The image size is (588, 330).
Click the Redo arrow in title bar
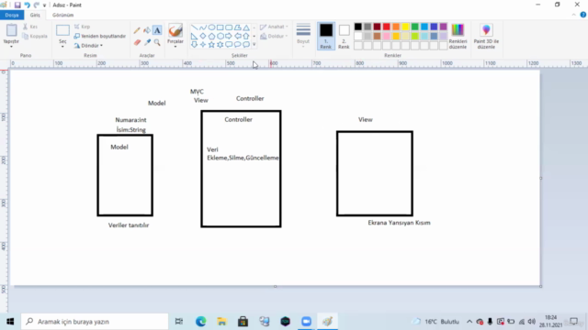point(37,5)
